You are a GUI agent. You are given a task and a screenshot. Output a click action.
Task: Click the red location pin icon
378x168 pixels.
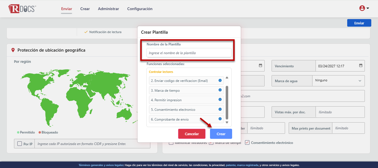(13, 50)
